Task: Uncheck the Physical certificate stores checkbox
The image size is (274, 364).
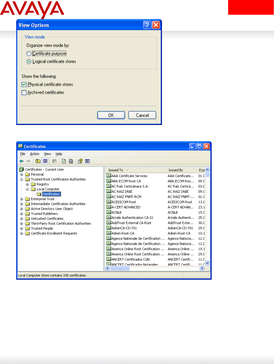Action: (24, 85)
